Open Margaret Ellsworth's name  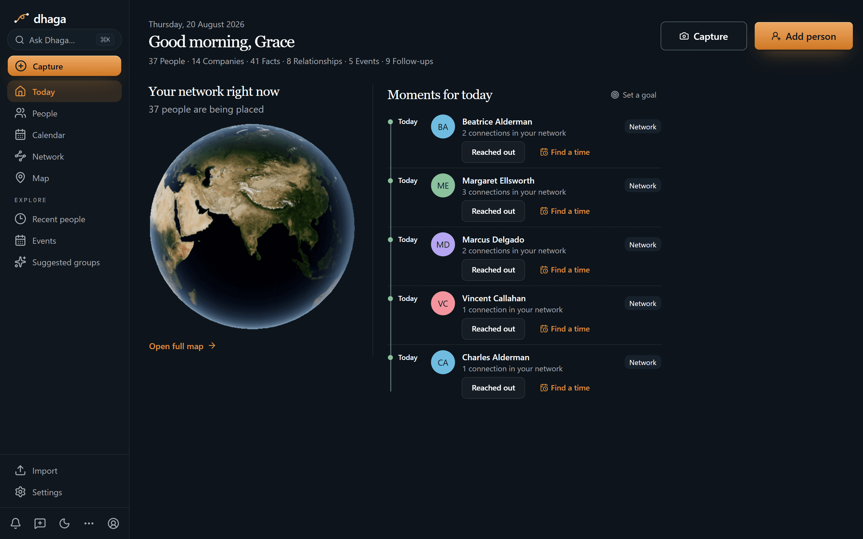click(498, 180)
